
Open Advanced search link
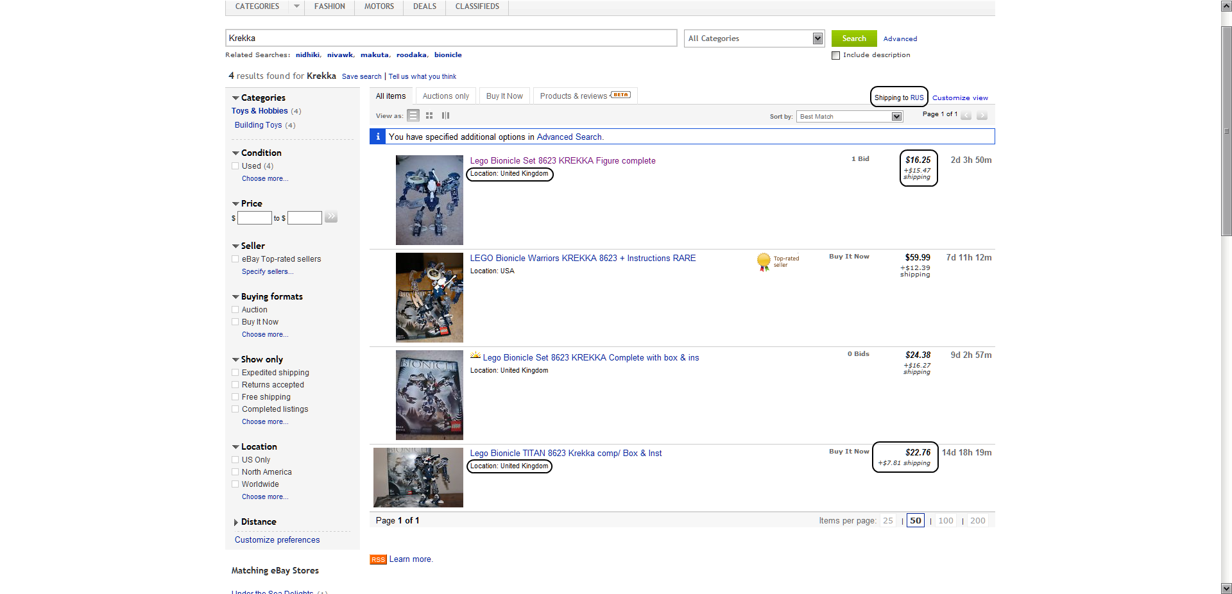tap(900, 39)
